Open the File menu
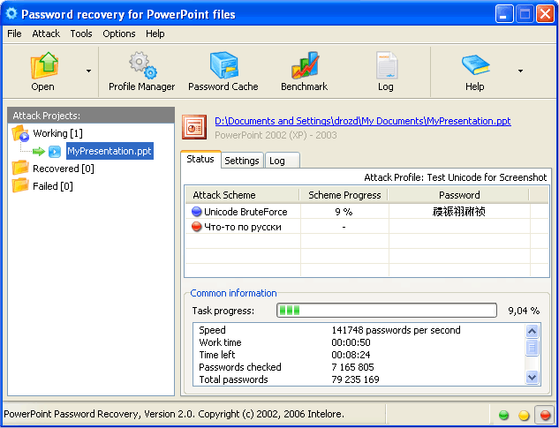Screen dimensions: 559x428 click(14, 34)
